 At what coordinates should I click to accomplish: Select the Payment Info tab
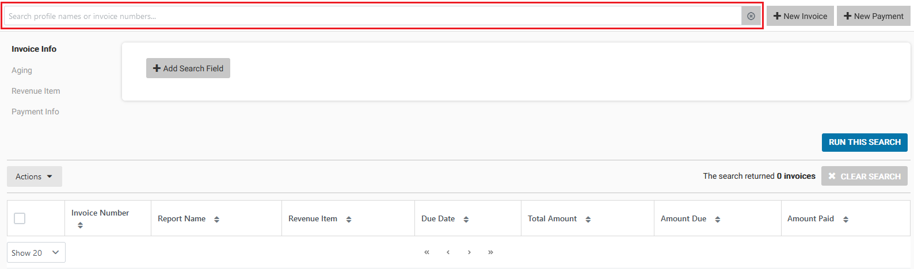35,112
